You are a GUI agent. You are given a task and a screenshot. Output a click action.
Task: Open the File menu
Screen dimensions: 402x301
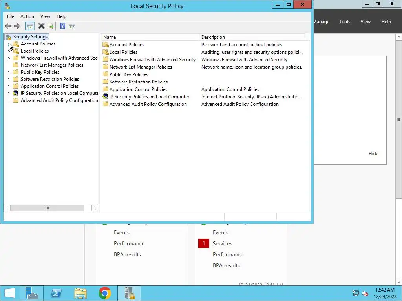pos(11,16)
